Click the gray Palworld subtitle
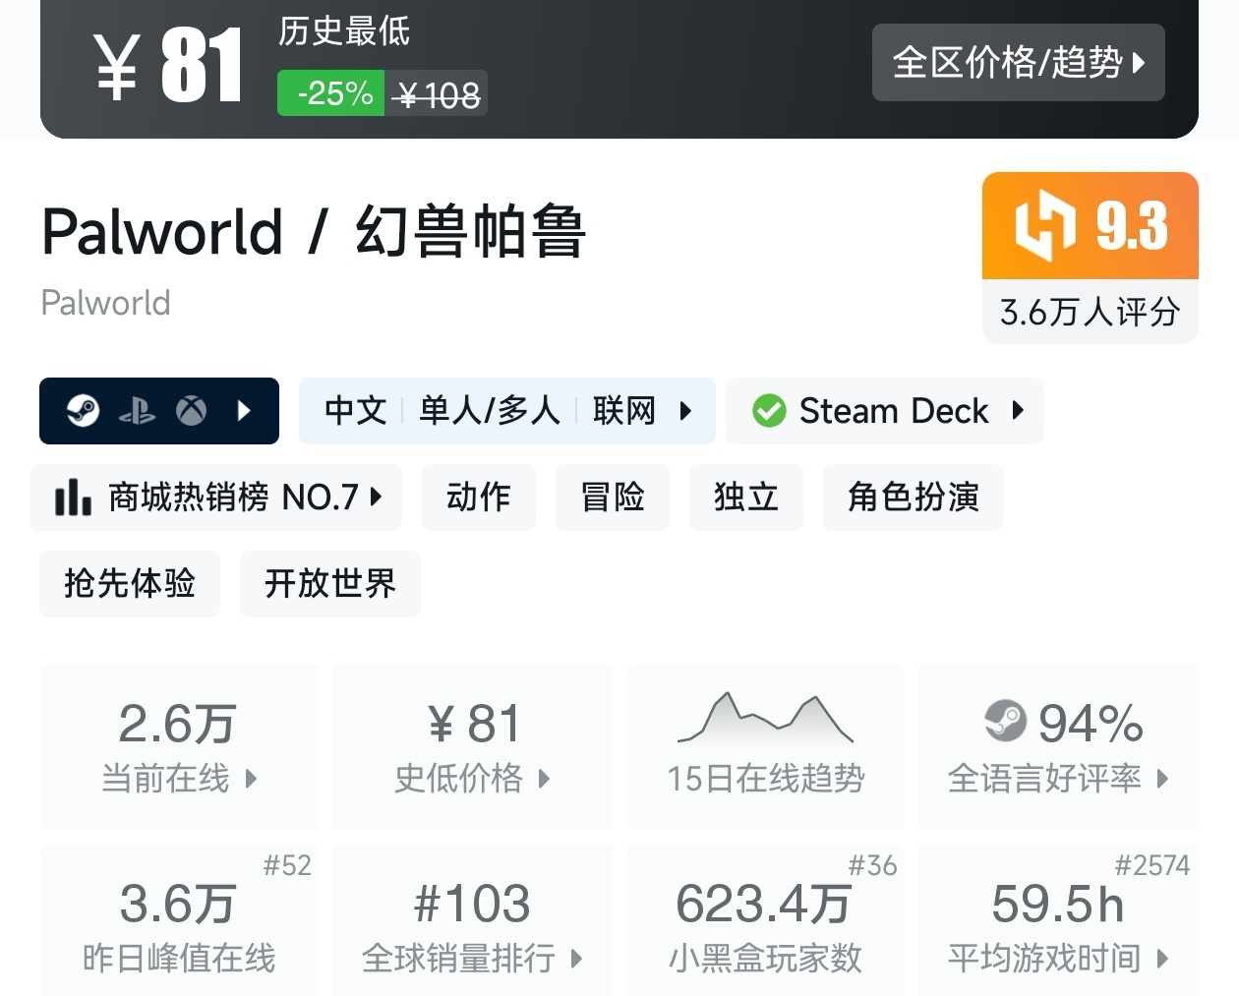Screen dimensions: 1239x996 [x=105, y=303]
